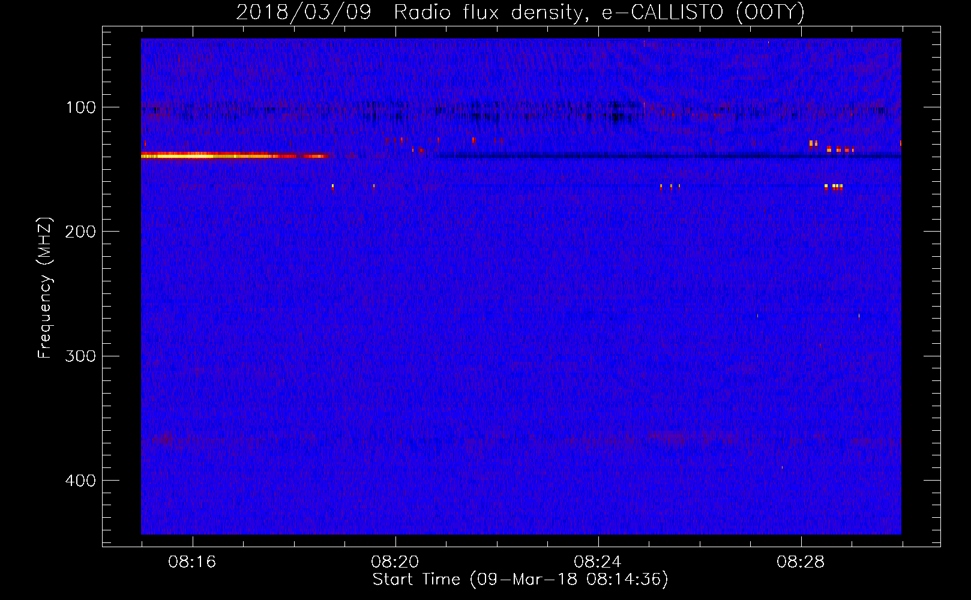The width and height of the screenshot is (971, 600).
Task: Click the plot title '2018/03/09 Radio flux density, e-CALLISTO (OOTY)'
Action: pyautogui.click(x=520, y=12)
